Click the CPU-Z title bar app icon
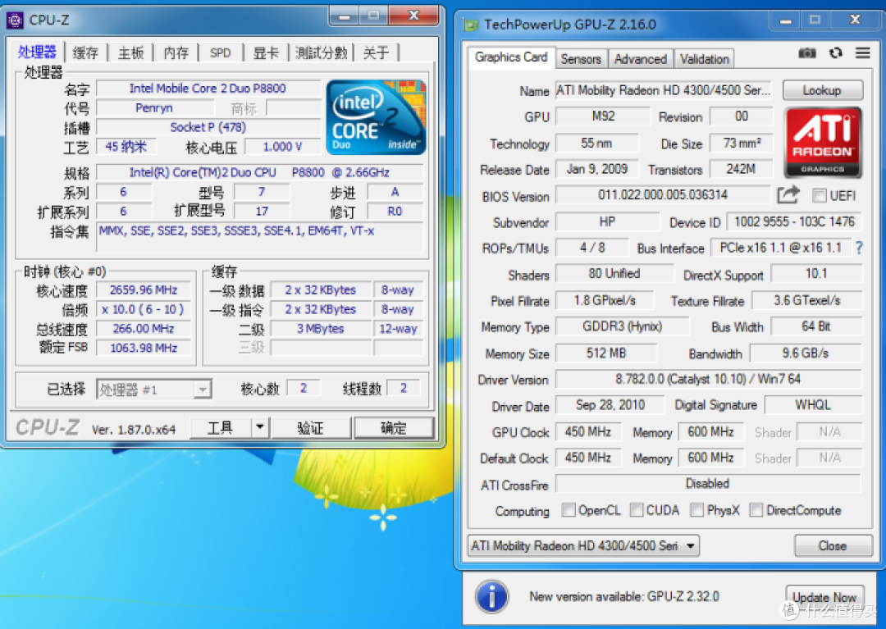 (x=16, y=21)
